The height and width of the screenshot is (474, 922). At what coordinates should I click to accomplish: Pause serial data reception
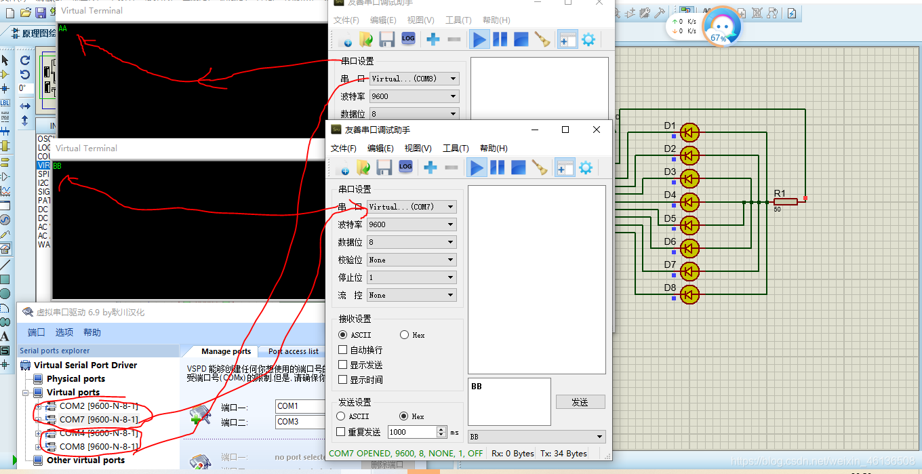[498, 167]
